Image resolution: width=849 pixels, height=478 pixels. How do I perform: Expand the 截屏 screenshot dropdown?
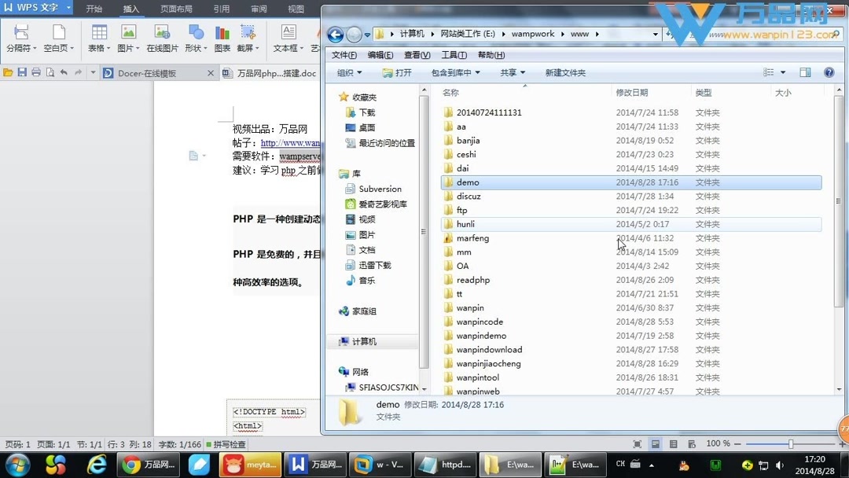click(x=256, y=49)
